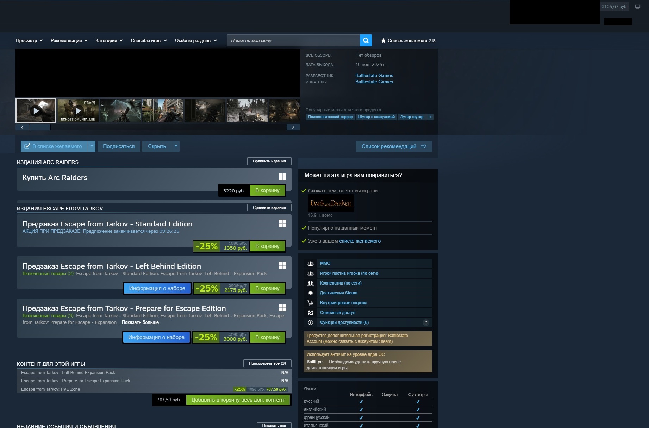Play the Echoes of Unfallen trailer thumbnail
This screenshot has width=649, height=428.
click(x=78, y=111)
